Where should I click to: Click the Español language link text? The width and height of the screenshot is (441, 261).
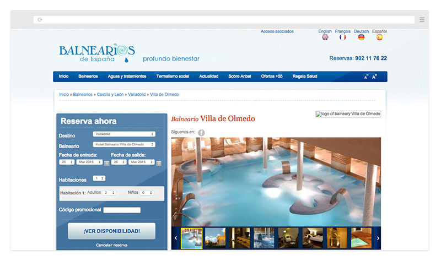(379, 31)
